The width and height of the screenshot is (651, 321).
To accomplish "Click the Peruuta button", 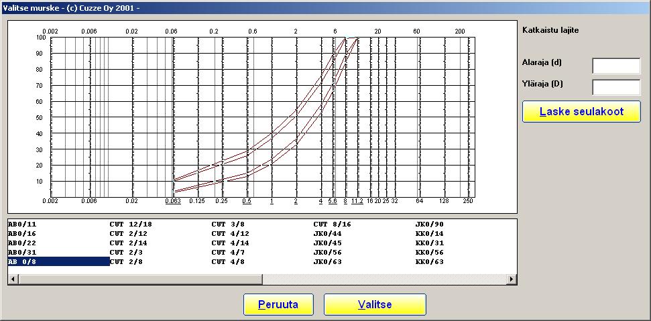I will tap(278, 305).
